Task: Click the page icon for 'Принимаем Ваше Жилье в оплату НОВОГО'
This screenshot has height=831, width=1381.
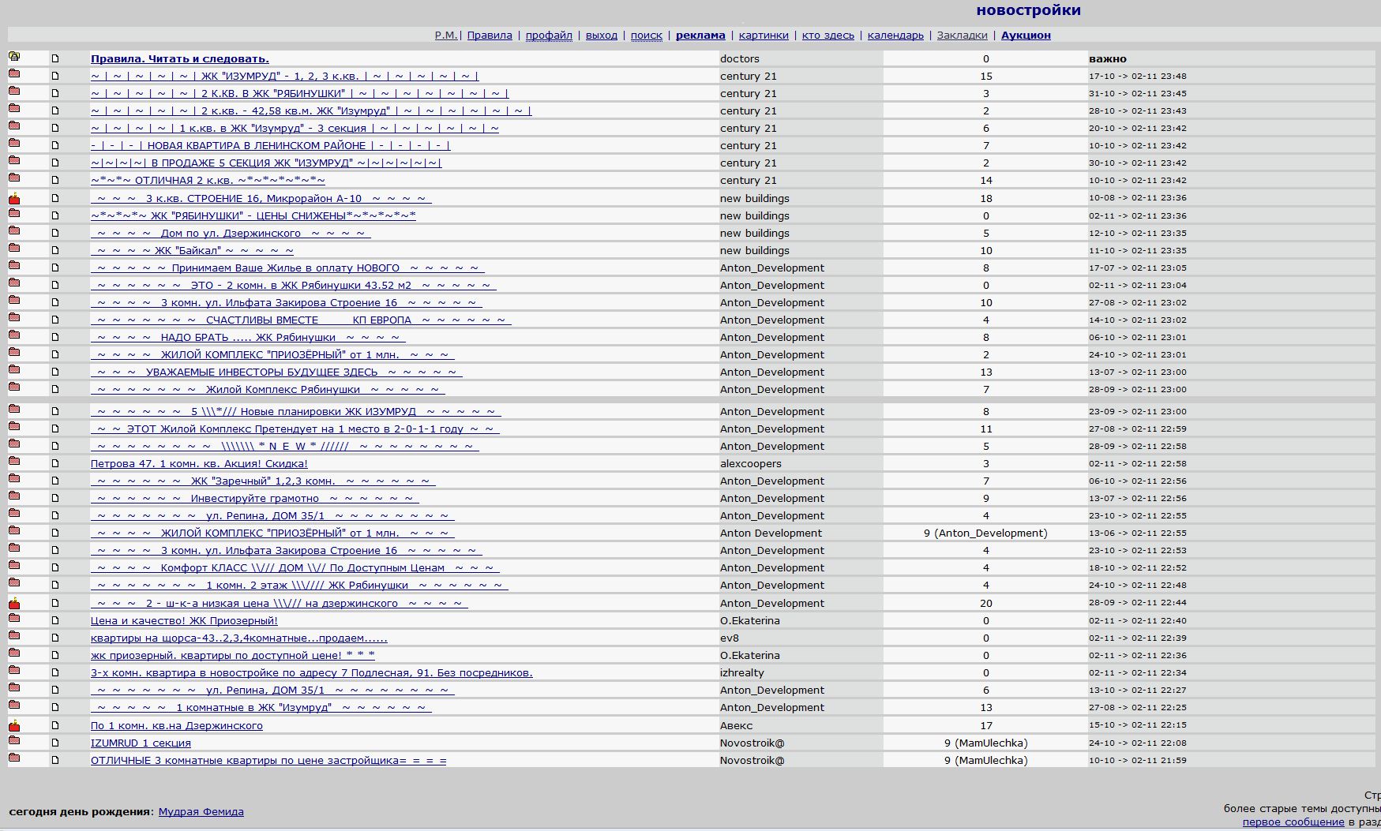Action: (x=55, y=268)
